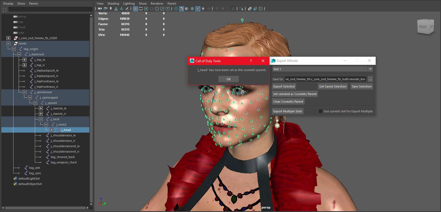Open the viewport View menu
Viewport: 441px width, 212px height.
tap(100, 4)
